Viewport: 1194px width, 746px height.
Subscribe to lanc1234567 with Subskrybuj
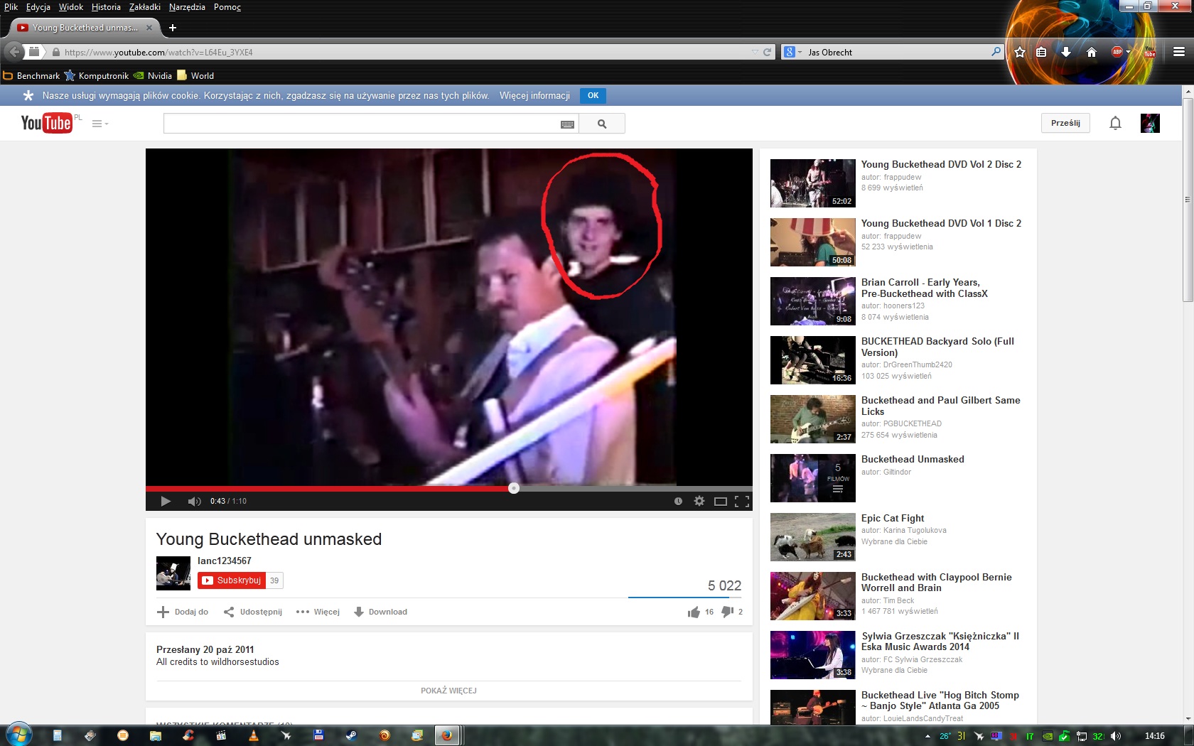point(232,580)
